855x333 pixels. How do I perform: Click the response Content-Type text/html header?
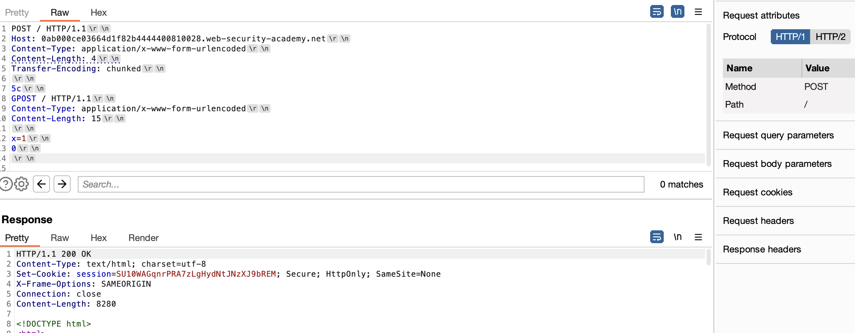[x=111, y=264]
